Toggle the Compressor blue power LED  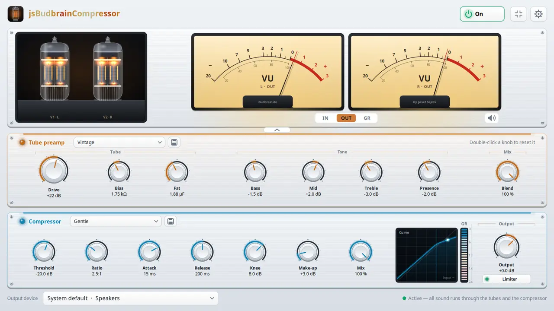[x=22, y=221]
